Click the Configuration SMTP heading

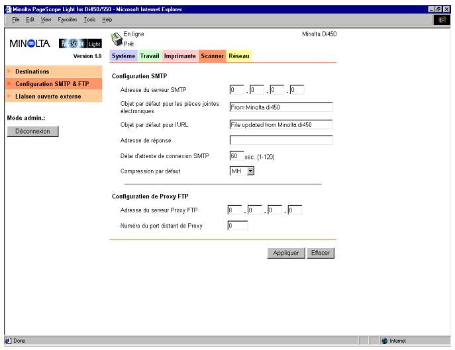(139, 76)
